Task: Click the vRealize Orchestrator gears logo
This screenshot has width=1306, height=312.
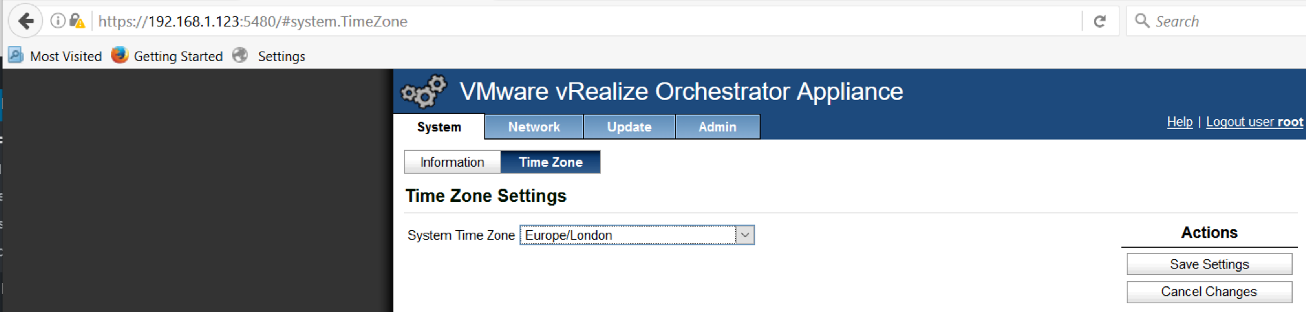Action: click(424, 92)
